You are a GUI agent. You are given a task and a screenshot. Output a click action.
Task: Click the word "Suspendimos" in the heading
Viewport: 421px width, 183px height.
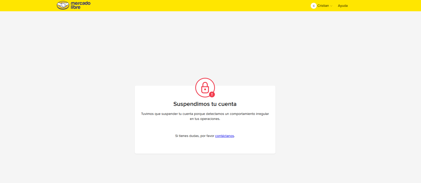pos(192,104)
